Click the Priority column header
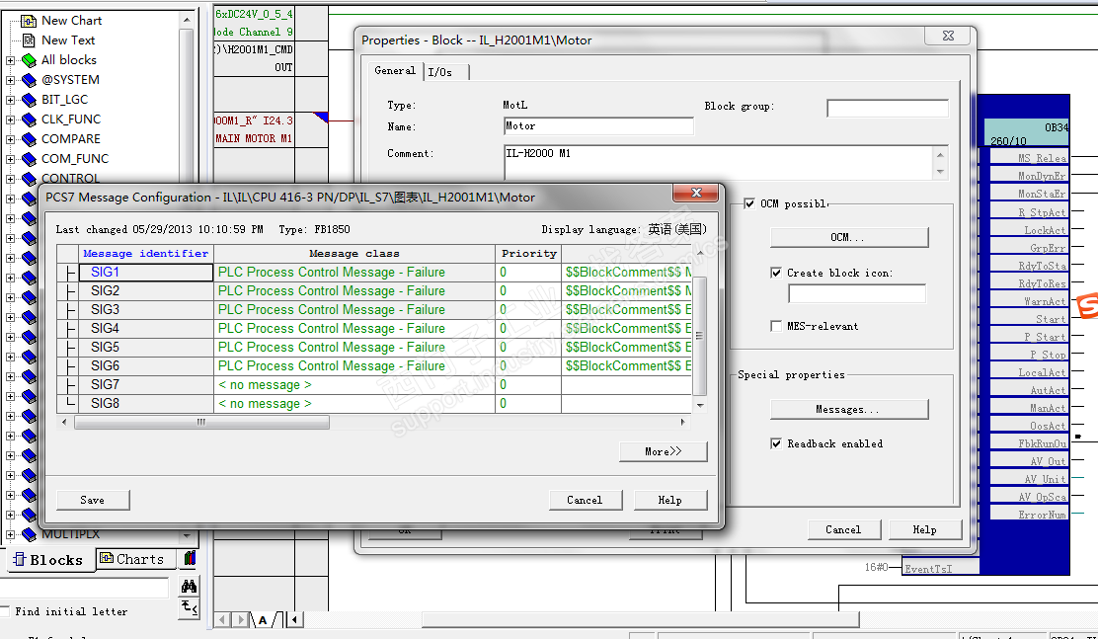Image resolution: width=1098 pixels, height=639 pixels. click(528, 254)
